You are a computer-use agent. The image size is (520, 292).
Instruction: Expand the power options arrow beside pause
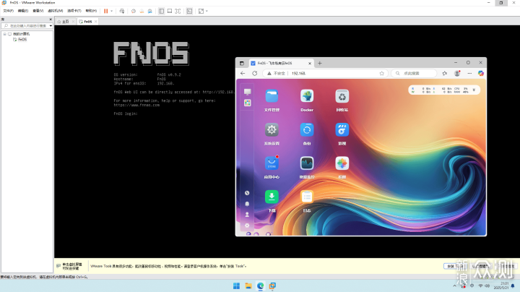(x=112, y=11)
